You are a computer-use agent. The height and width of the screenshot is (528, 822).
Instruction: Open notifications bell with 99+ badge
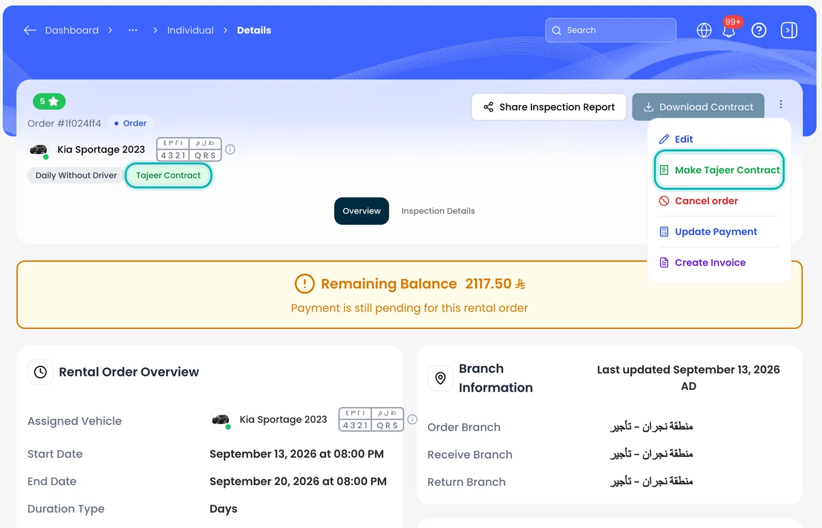729,30
